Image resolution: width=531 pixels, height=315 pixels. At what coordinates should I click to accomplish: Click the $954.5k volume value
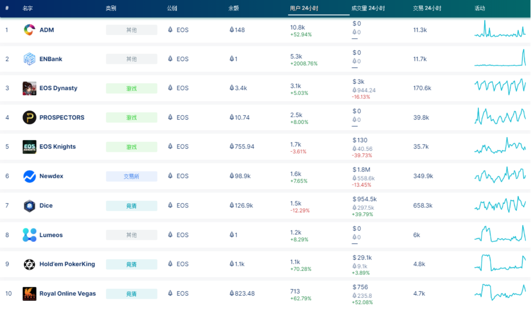(x=365, y=199)
